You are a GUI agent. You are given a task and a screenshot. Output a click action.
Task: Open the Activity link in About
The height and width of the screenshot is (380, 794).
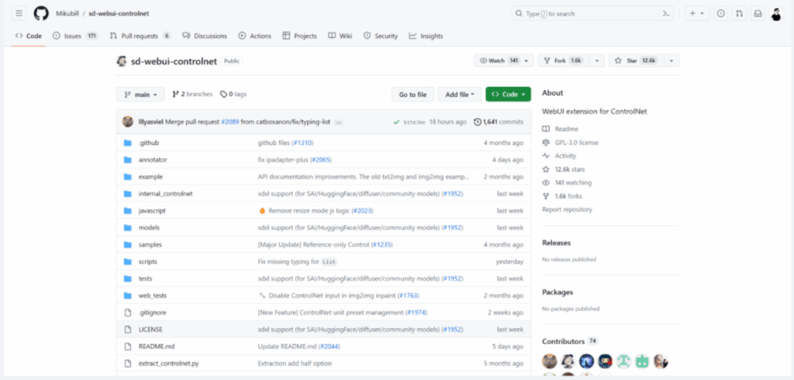559,156
